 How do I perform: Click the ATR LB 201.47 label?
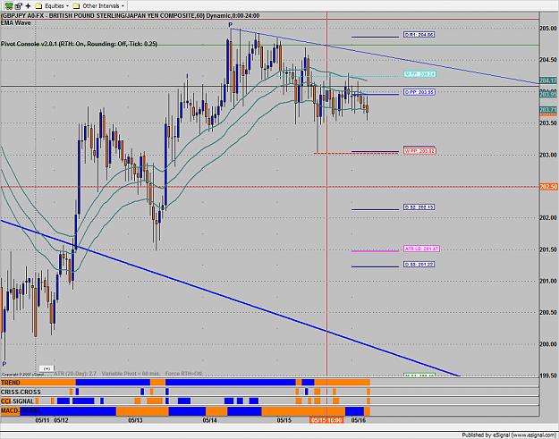[x=421, y=249]
